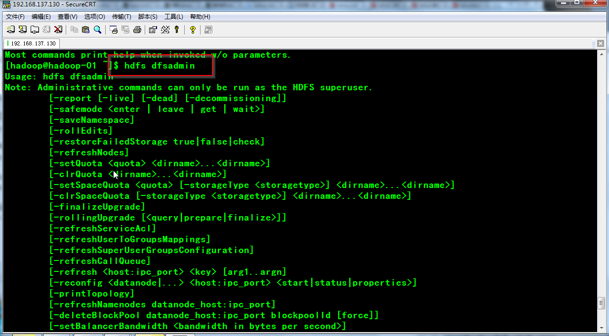This screenshot has width=609, height=336.
Task: Click the 'hdfs dfsadmin' command text
Action: click(160, 66)
